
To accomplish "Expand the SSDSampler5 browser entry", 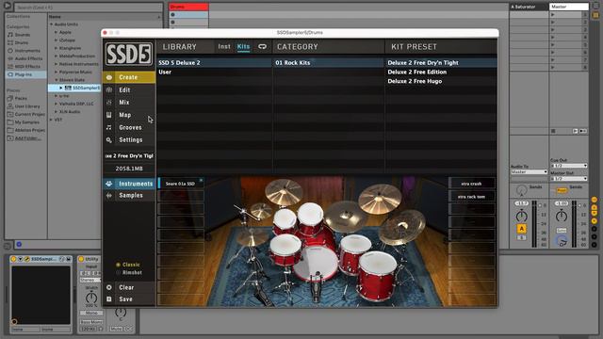I will tap(60, 88).
